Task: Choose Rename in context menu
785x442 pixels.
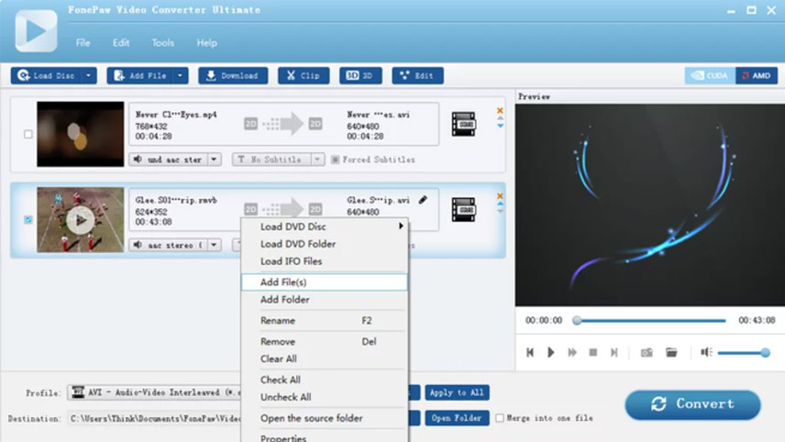Action: [x=324, y=321]
